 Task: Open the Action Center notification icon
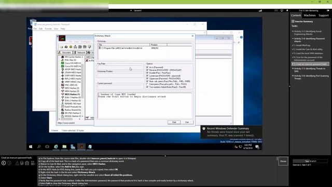click(x=257, y=147)
